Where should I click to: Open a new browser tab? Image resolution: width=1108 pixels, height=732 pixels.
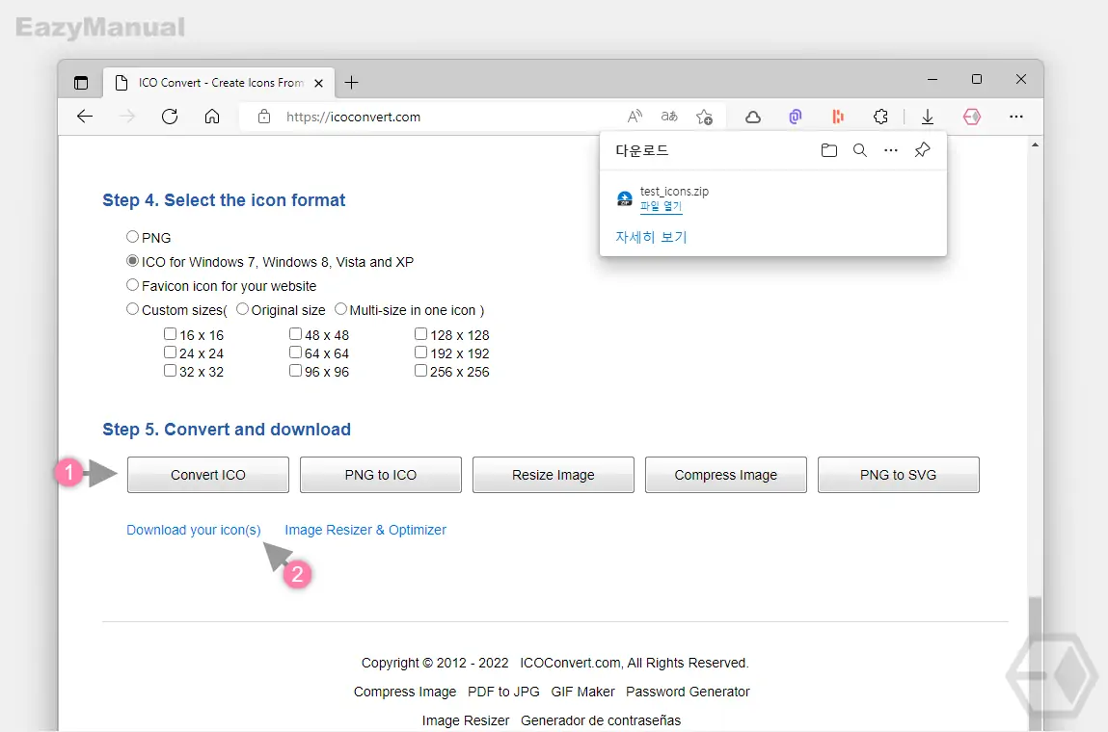coord(351,83)
